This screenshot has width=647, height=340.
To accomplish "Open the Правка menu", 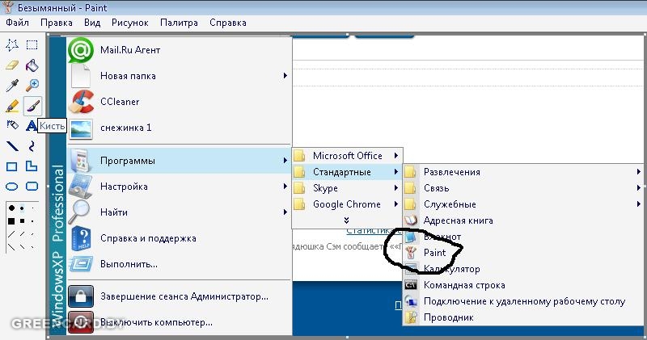I will click(57, 23).
